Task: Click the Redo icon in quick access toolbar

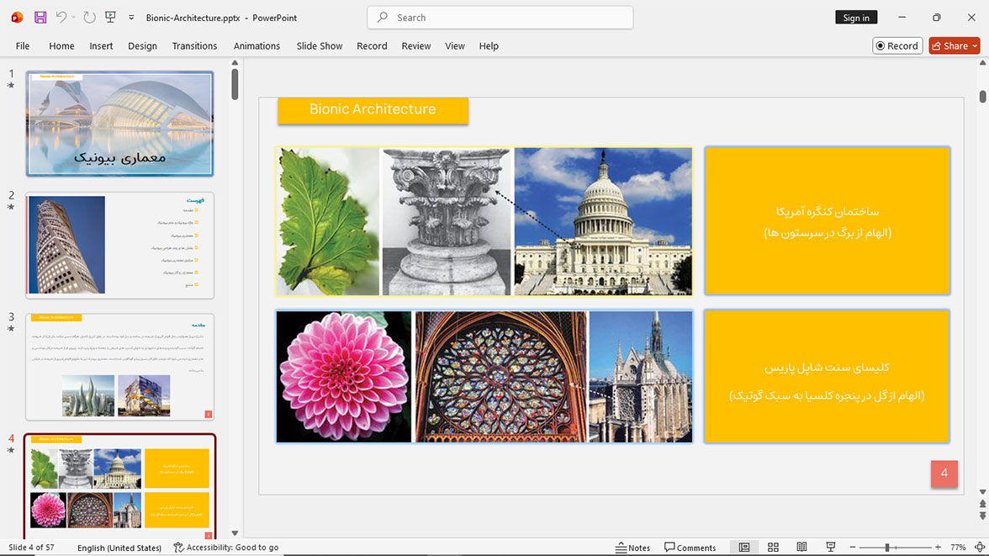Action: [x=89, y=18]
